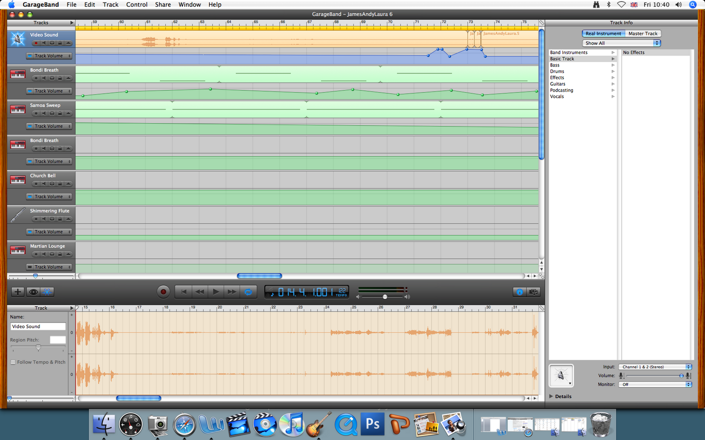This screenshot has height=440, width=705.
Task: Open the Media Browser button
Action: click(533, 292)
